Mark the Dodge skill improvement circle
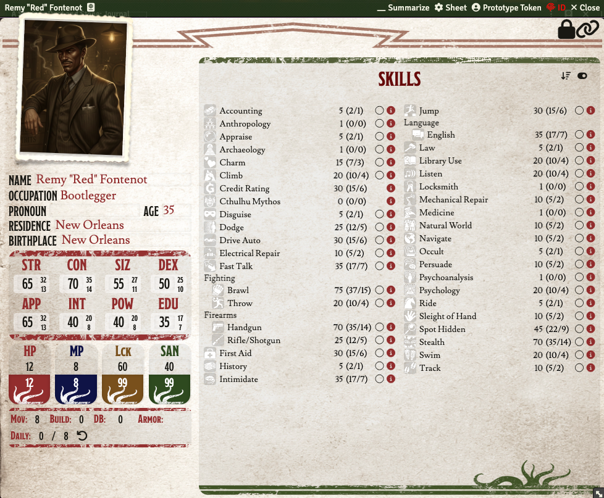The height and width of the screenshot is (498, 604). (x=380, y=228)
